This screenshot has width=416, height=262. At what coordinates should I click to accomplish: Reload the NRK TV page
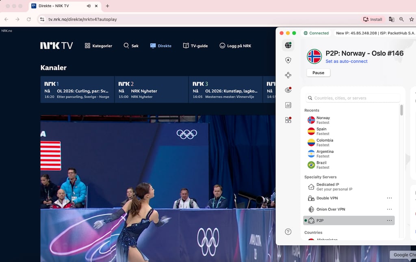point(29,19)
